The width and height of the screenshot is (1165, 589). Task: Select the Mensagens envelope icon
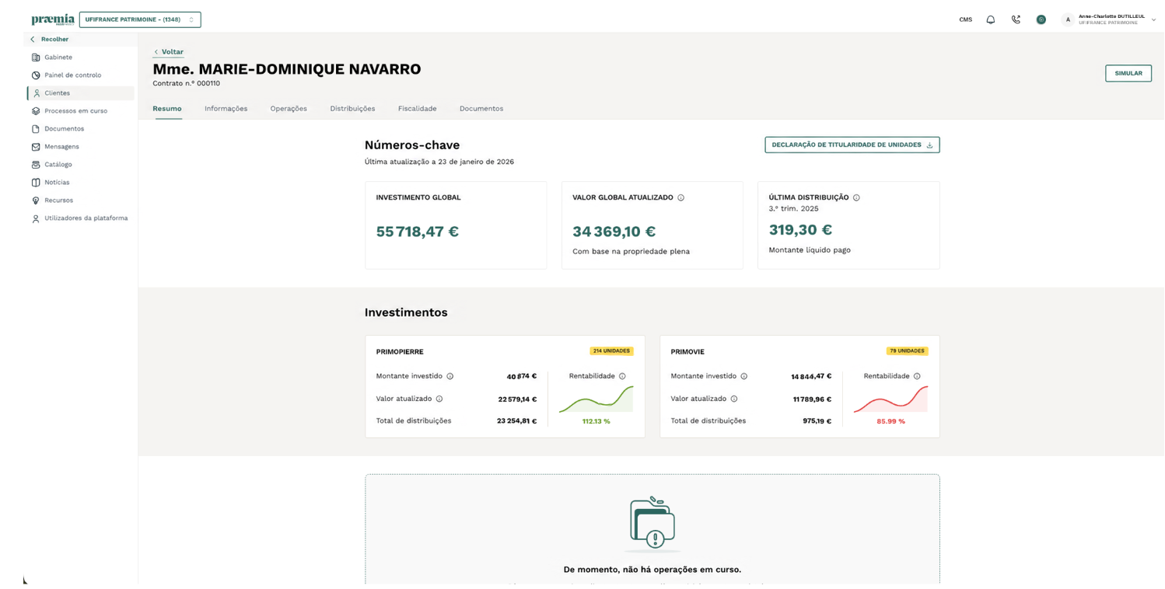36,147
